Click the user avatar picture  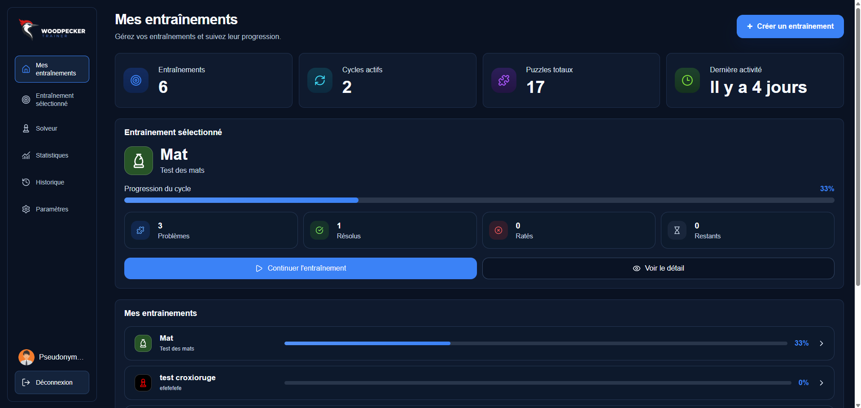(26, 357)
